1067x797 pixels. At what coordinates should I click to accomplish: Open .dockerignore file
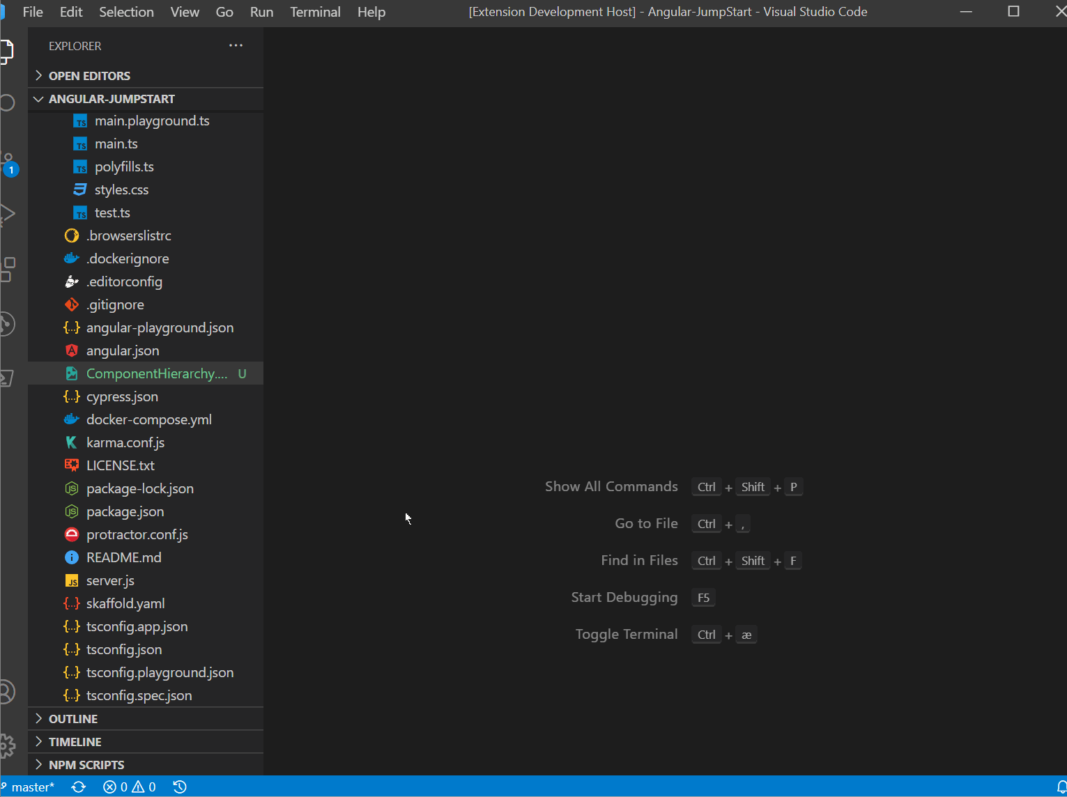click(146, 258)
